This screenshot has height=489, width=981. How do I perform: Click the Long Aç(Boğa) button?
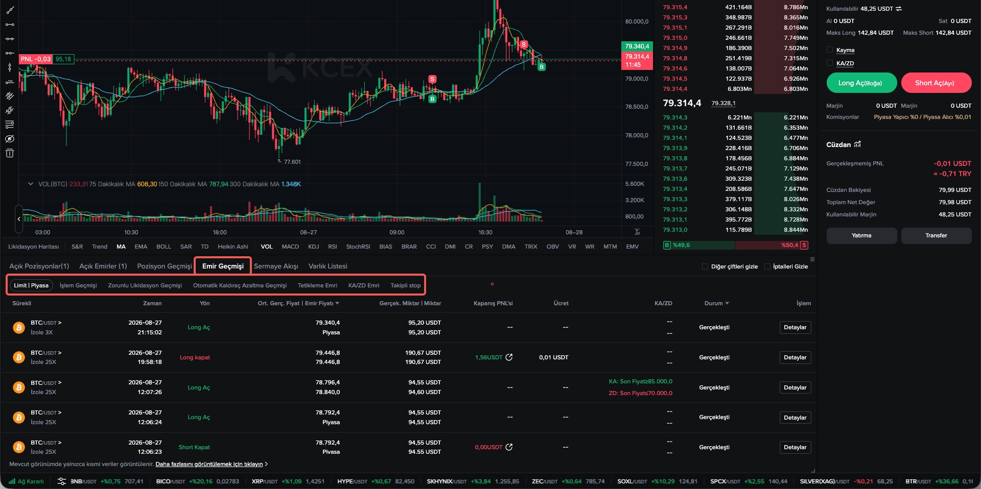(x=861, y=83)
